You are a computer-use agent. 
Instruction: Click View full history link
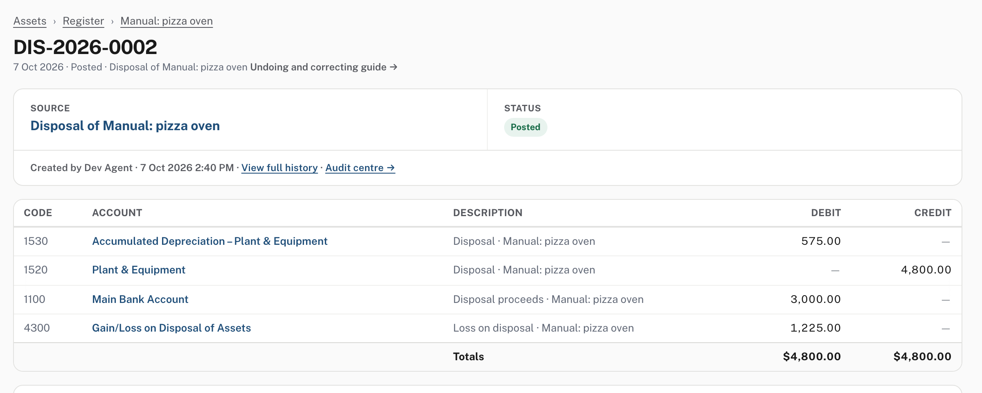click(279, 168)
